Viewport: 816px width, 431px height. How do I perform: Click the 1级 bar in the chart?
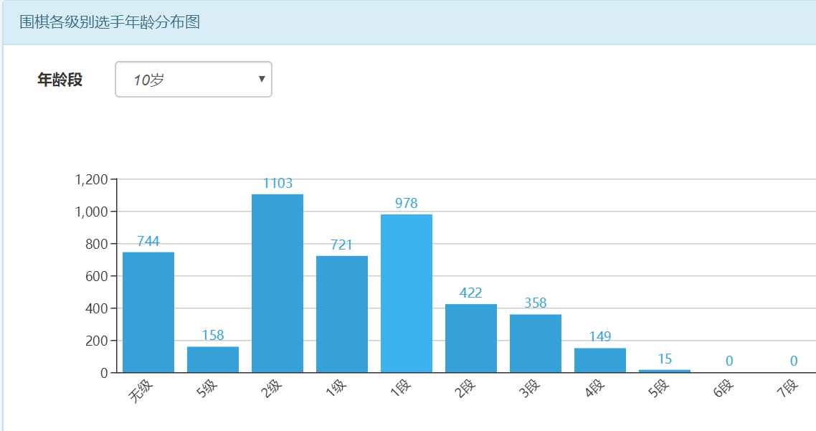[x=342, y=314]
